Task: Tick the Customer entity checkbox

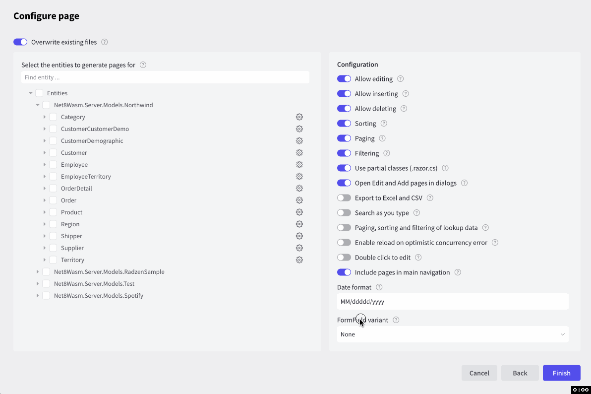Action: [53, 152]
